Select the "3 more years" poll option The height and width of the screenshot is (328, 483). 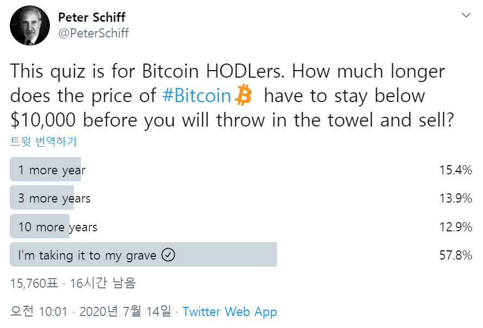(54, 198)
